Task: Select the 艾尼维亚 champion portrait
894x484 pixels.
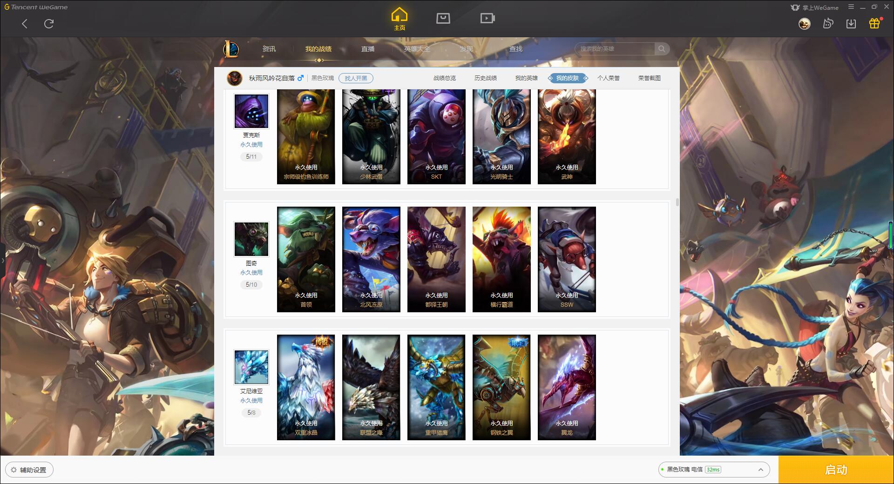Action: pos(251,367)
